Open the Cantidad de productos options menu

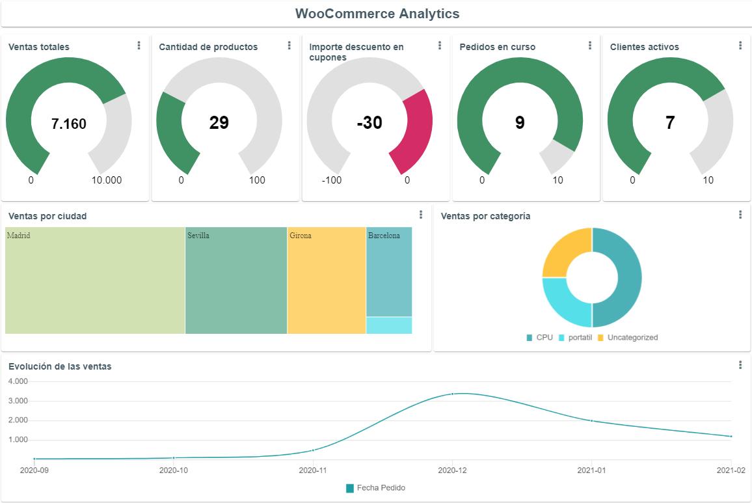[289, 45]
